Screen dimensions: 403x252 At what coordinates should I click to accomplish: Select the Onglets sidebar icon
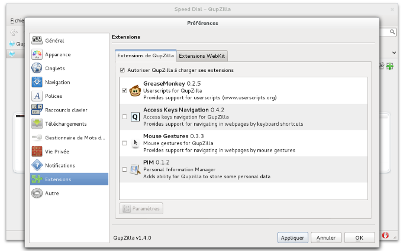pos(37,68)
